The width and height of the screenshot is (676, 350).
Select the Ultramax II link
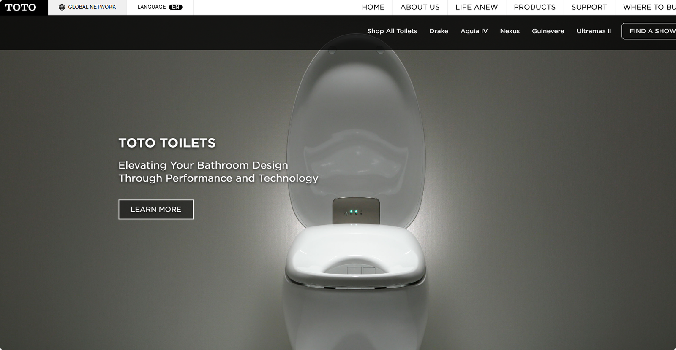pyautogui.click(x=594, y=31)
